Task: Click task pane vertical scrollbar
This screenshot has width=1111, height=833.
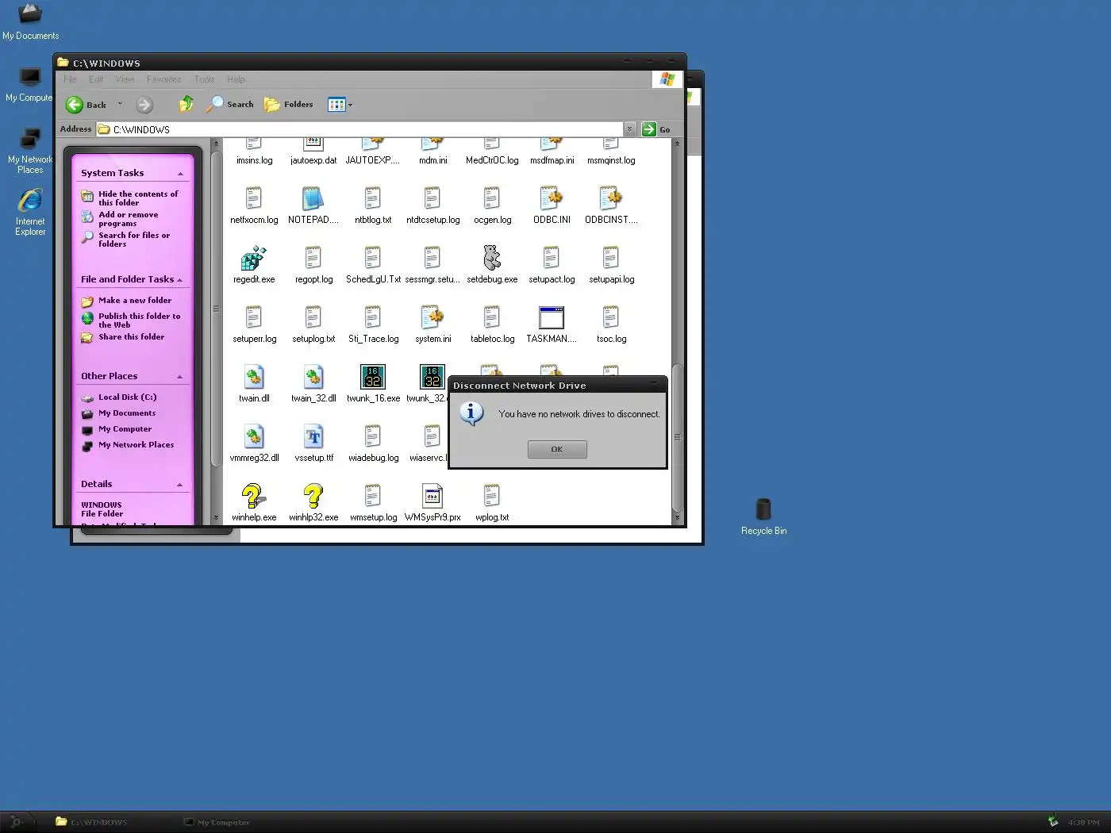Action: pos(215,308)
